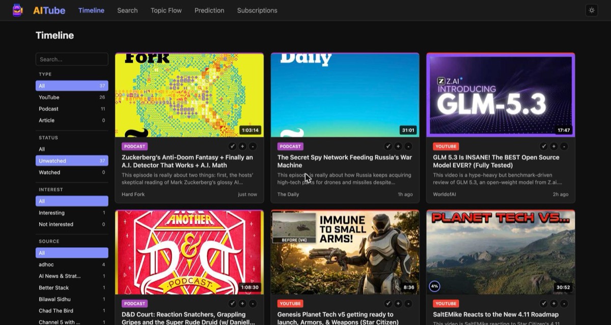
Task: Filter Interest by Interesting
Action: click(72, 213)
